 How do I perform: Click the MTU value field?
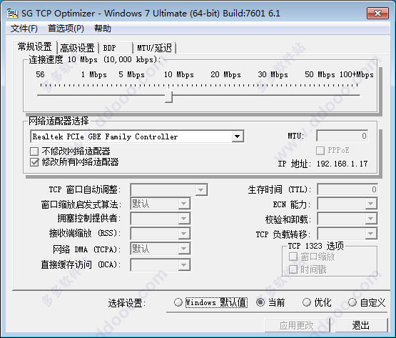[342, 136]
